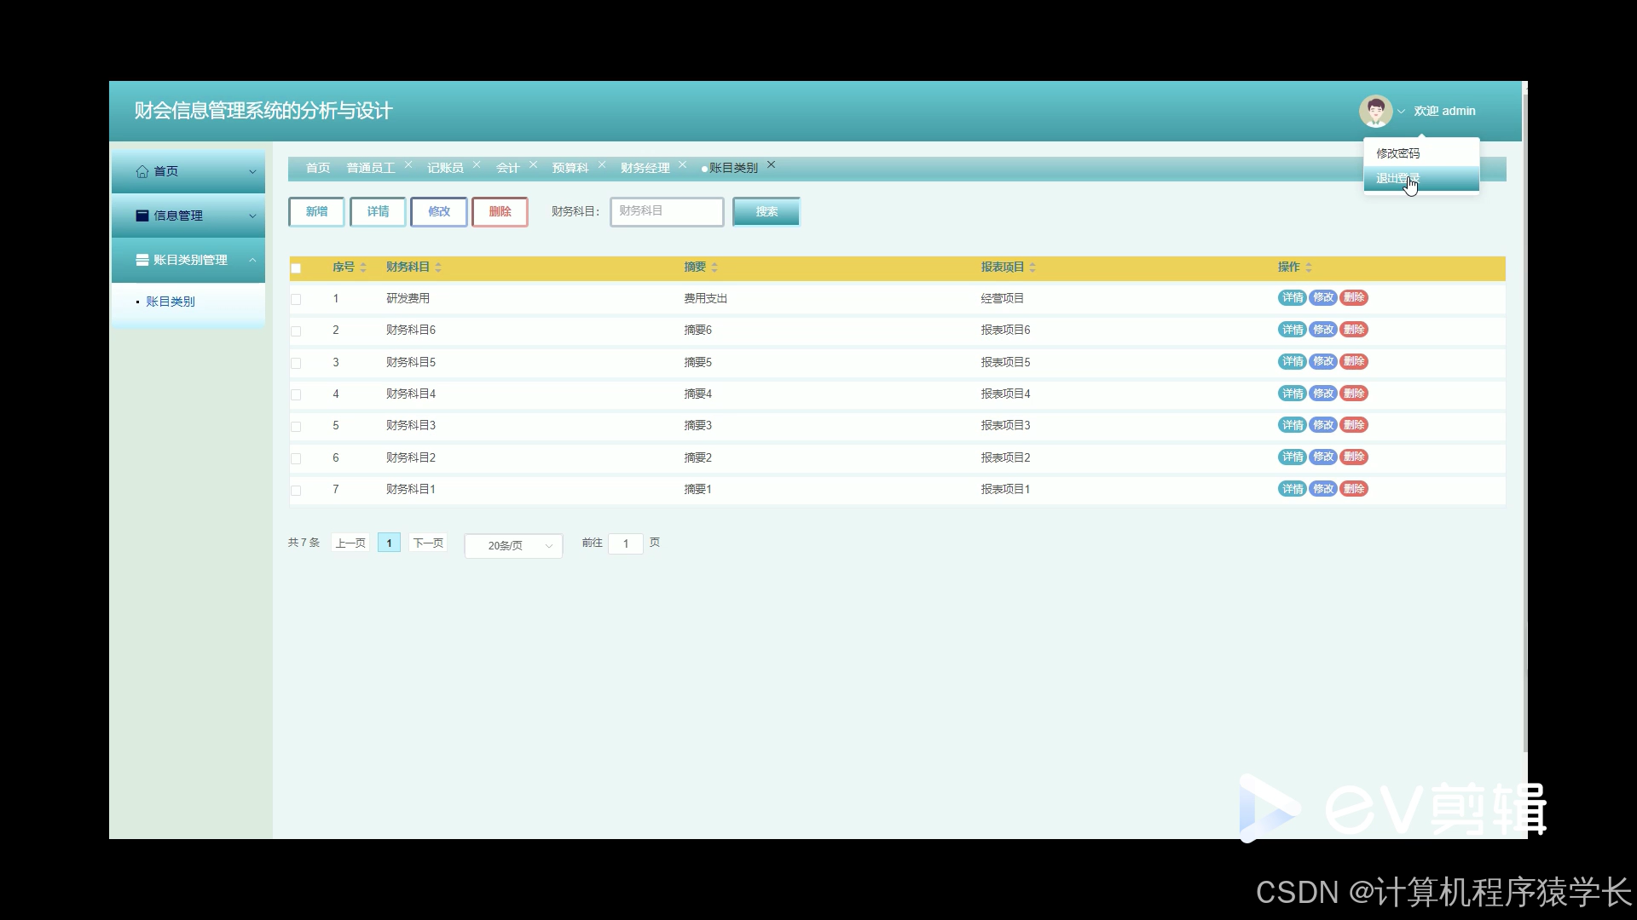1637x920 pixels.
Task: Select 退出登录 from user menu
Action: click(x=1398, y=179)
